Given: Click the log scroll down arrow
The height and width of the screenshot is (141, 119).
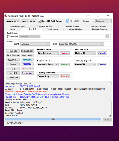Looking at the screenshot, I should click(x=110, y=115).
